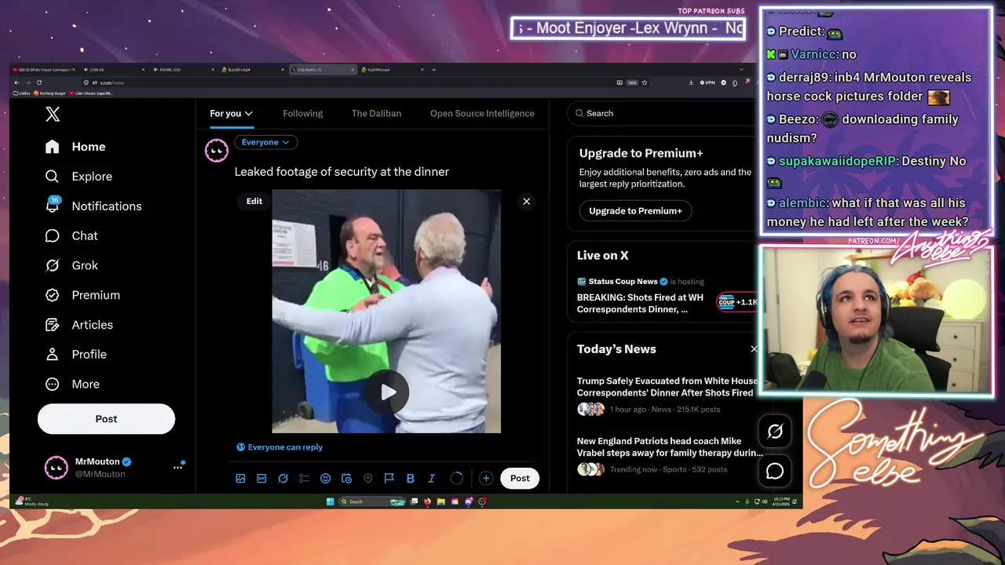Show hidden system tray icons chevron

[x=737, y=501]
